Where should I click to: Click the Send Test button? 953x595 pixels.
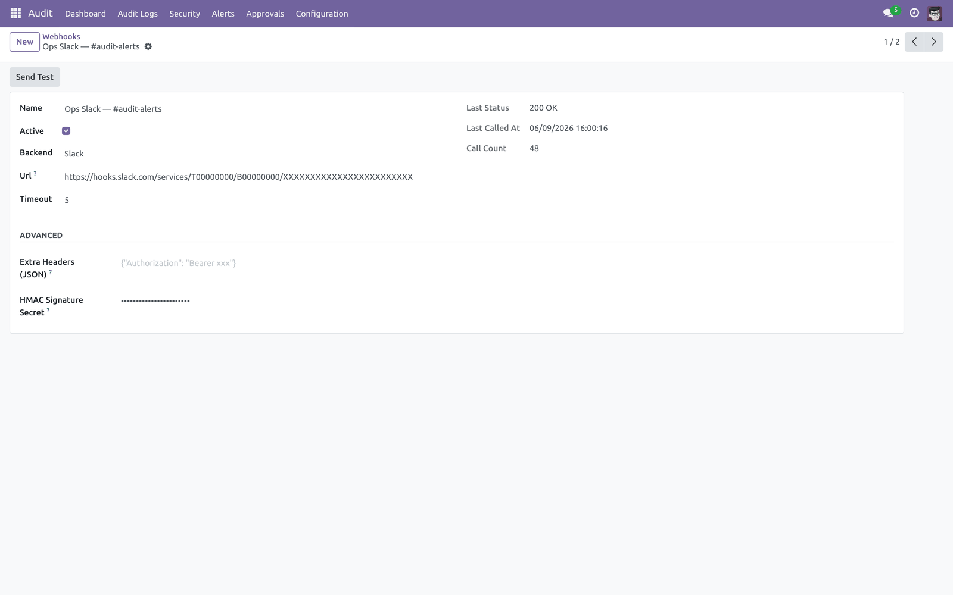[35, 77]
